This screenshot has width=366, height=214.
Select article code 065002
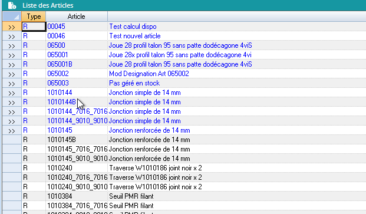[58, 74]
